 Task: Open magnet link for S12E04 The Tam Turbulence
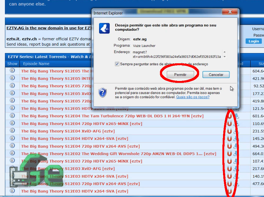tap(230, 116)
